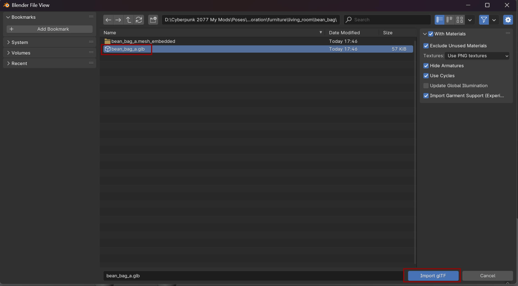Expand the System panel
This screenshot has height=286, width=518.
pos(19,42)
